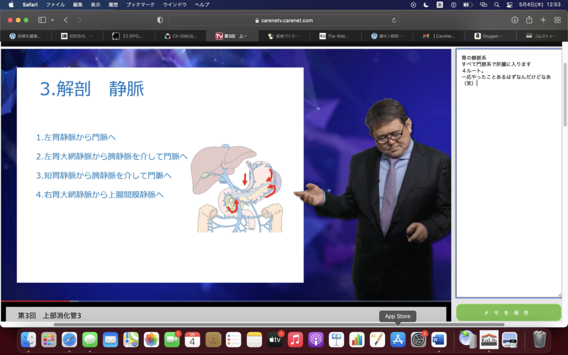This screenshot has width=568, height=355.
Task: Open App Store from the Dock
Action: (x=398, y=339)
